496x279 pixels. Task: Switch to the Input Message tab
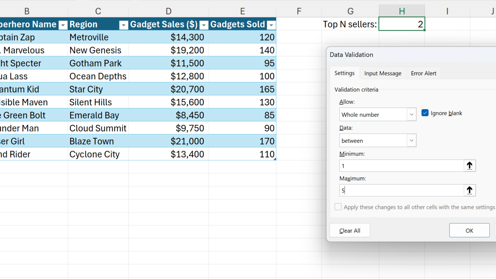point(382,73)
